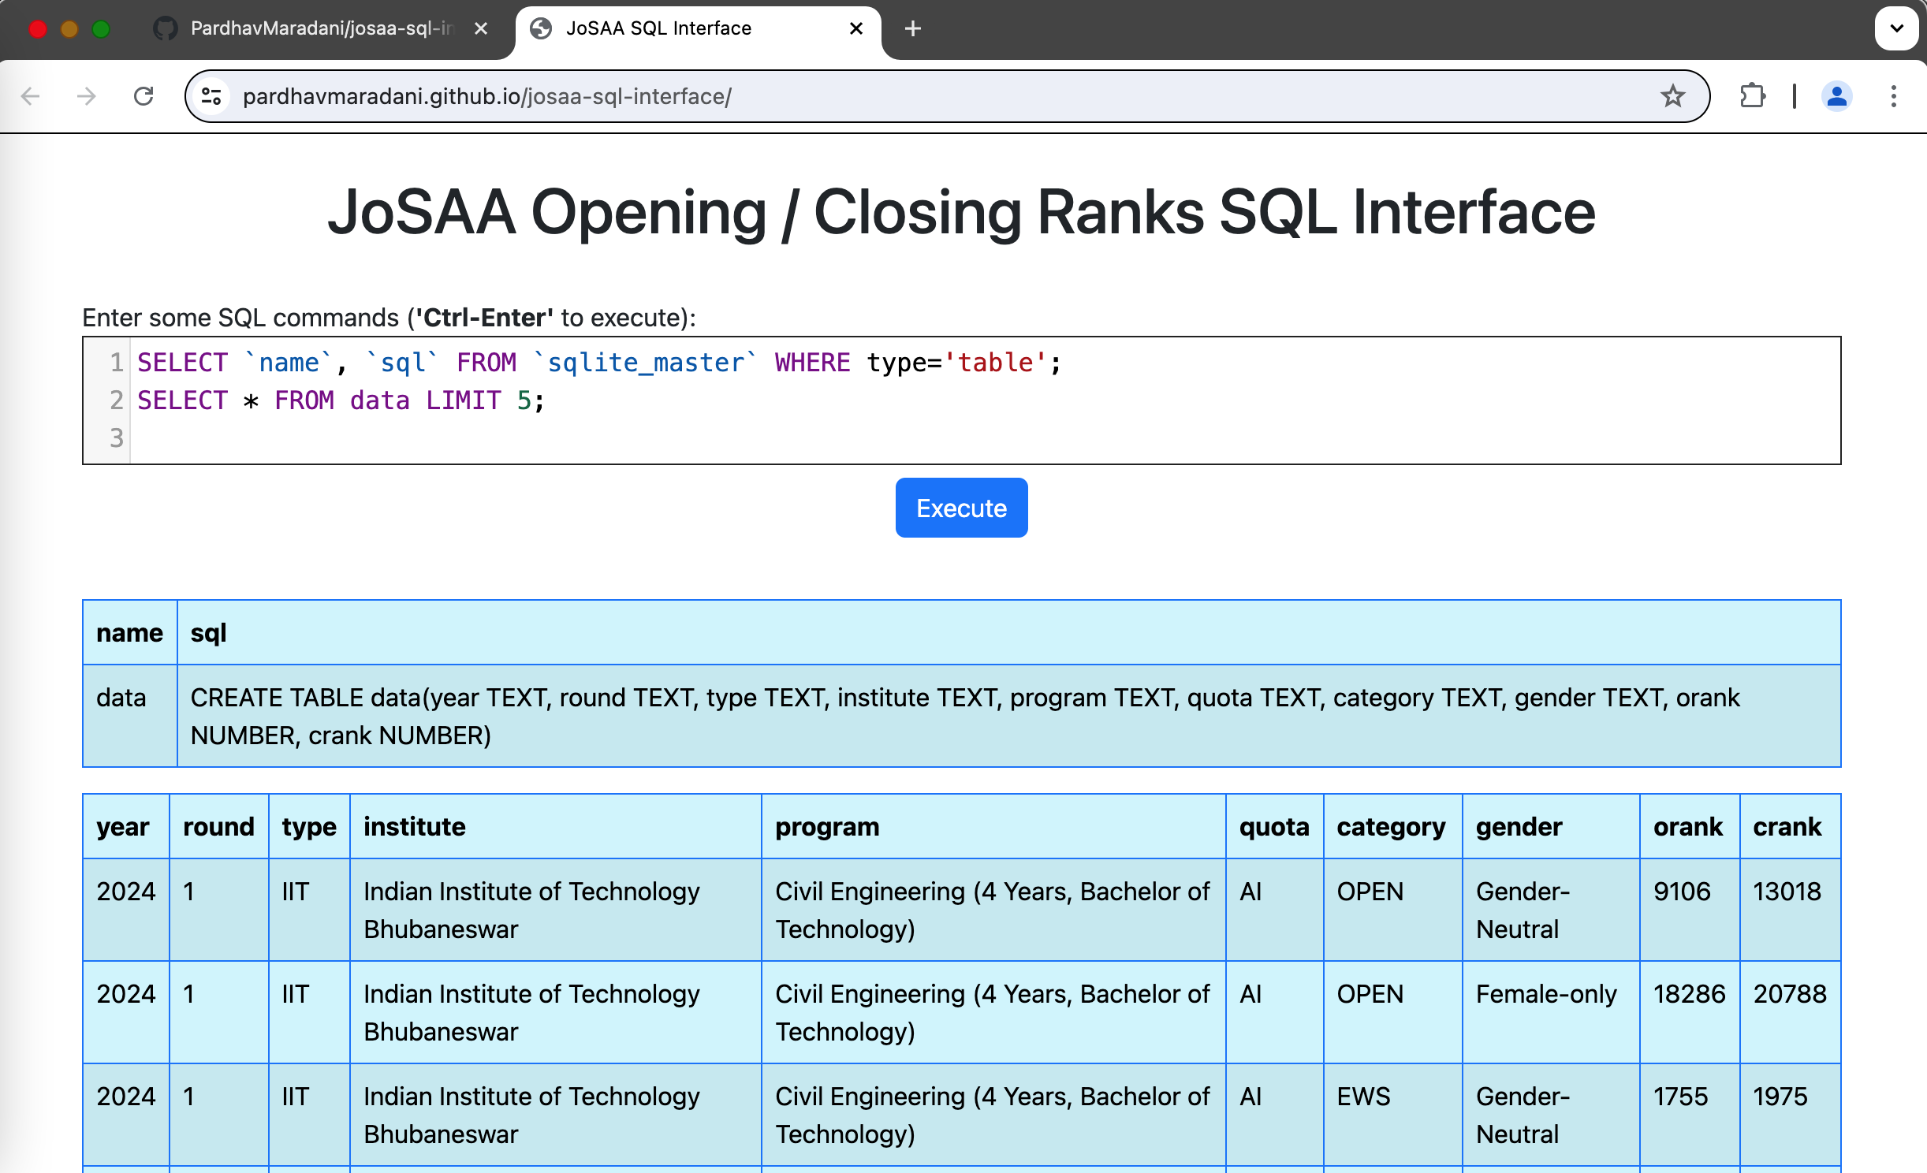Click the Execute button

[961, 508]
